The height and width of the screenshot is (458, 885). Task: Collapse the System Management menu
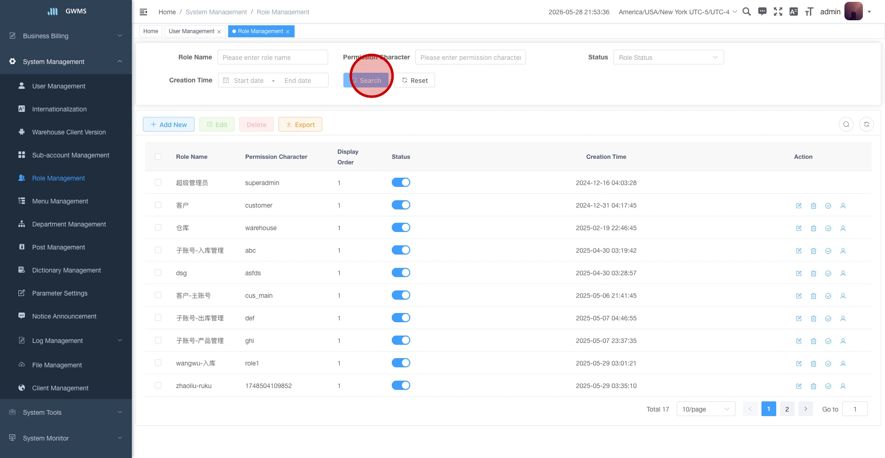tap(66, 62)
